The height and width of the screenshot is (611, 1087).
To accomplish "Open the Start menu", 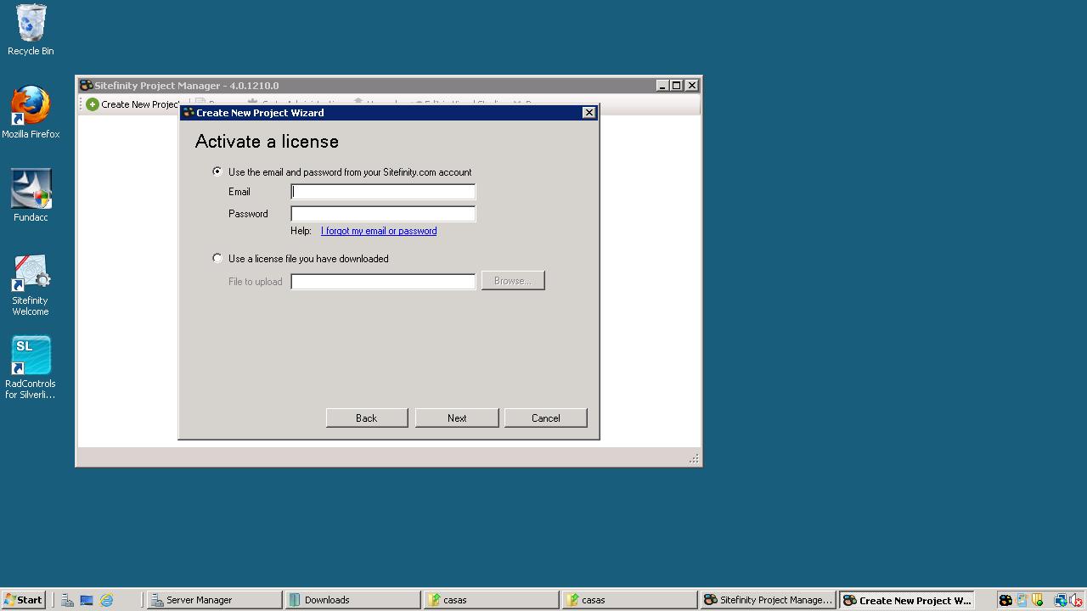I will pyautogui.click(x=23, y=600).
